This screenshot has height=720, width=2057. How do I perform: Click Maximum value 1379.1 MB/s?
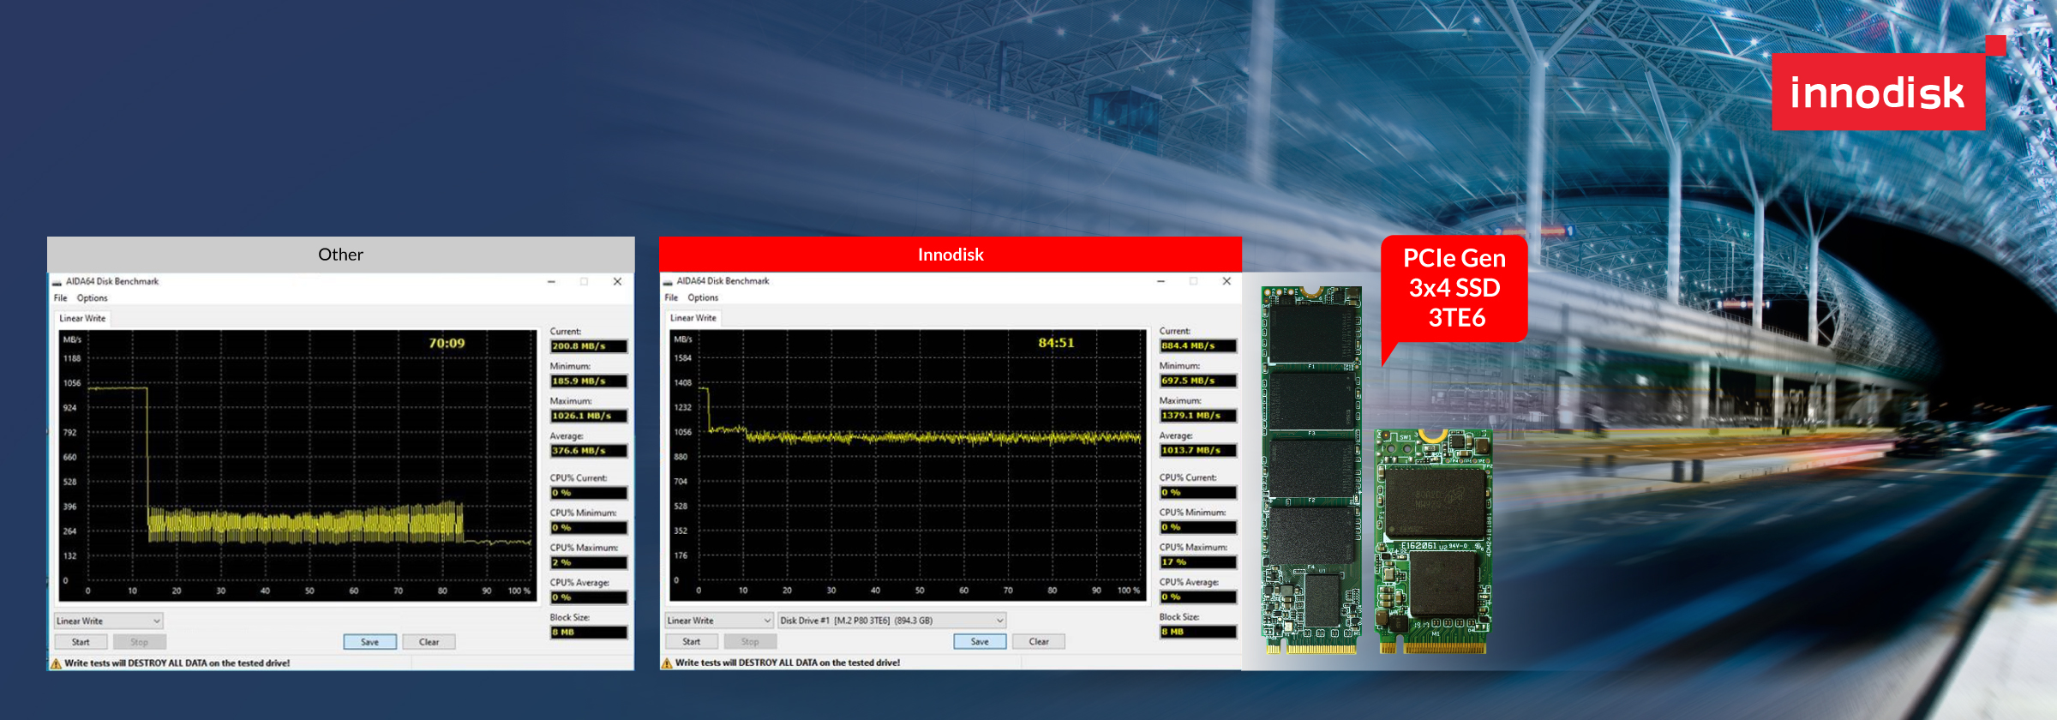[1198, 416]
